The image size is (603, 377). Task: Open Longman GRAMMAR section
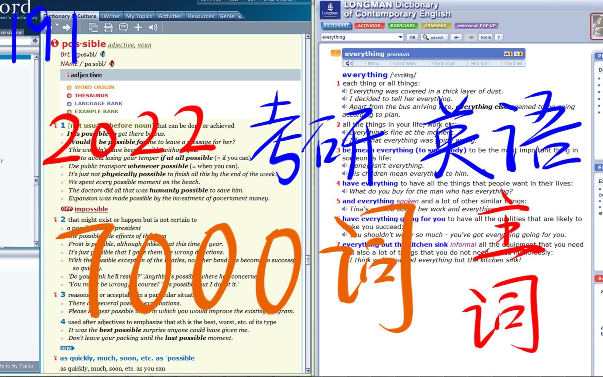click(x=435, y=26)
